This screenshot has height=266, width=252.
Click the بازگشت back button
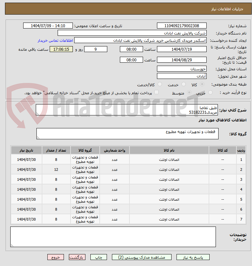pos(77,257)
